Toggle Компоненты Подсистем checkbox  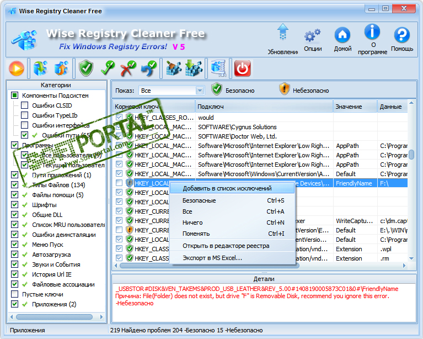click(x=14, y=95)
